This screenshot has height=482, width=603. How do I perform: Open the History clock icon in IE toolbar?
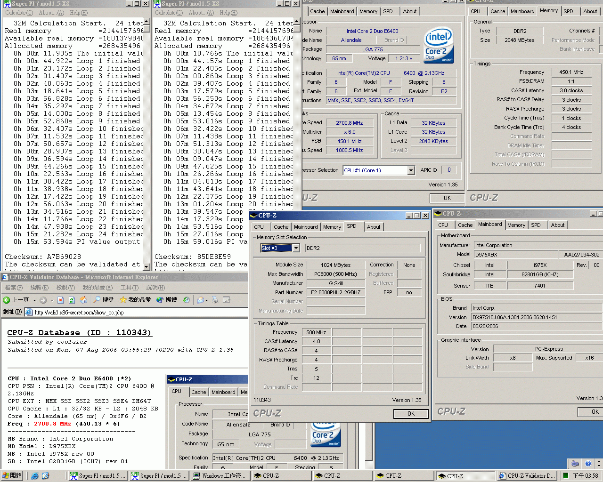click(186, 300)
